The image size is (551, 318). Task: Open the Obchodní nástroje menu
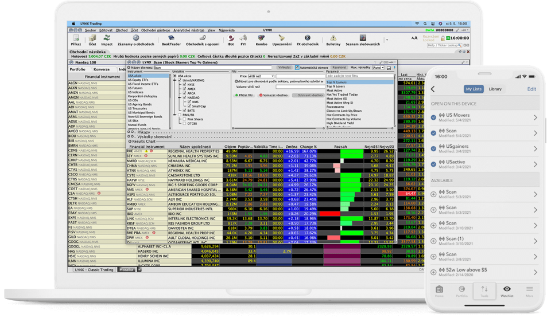point(156,30)
